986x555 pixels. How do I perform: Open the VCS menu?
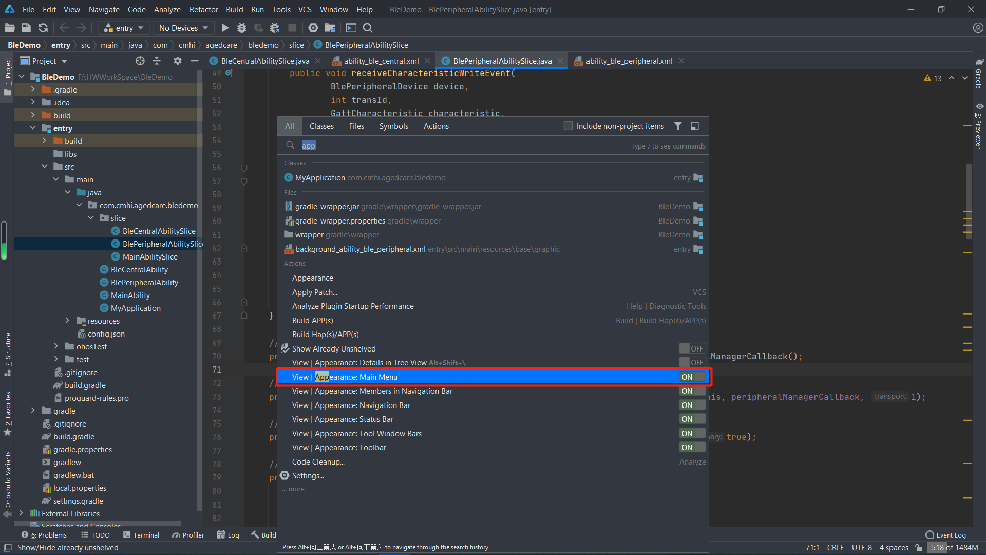tap(305, 9)
